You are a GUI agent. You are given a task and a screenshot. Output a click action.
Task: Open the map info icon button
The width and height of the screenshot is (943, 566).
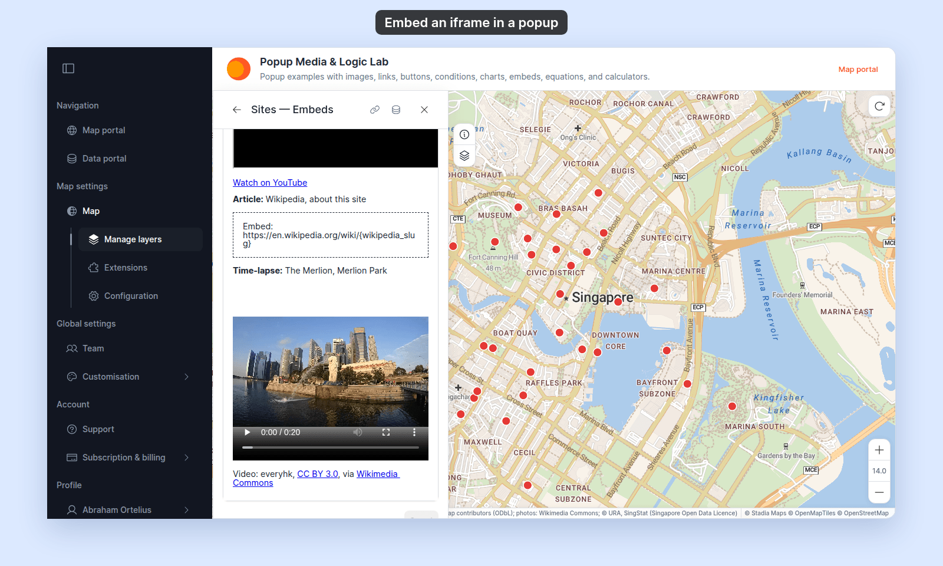[464, 134]
